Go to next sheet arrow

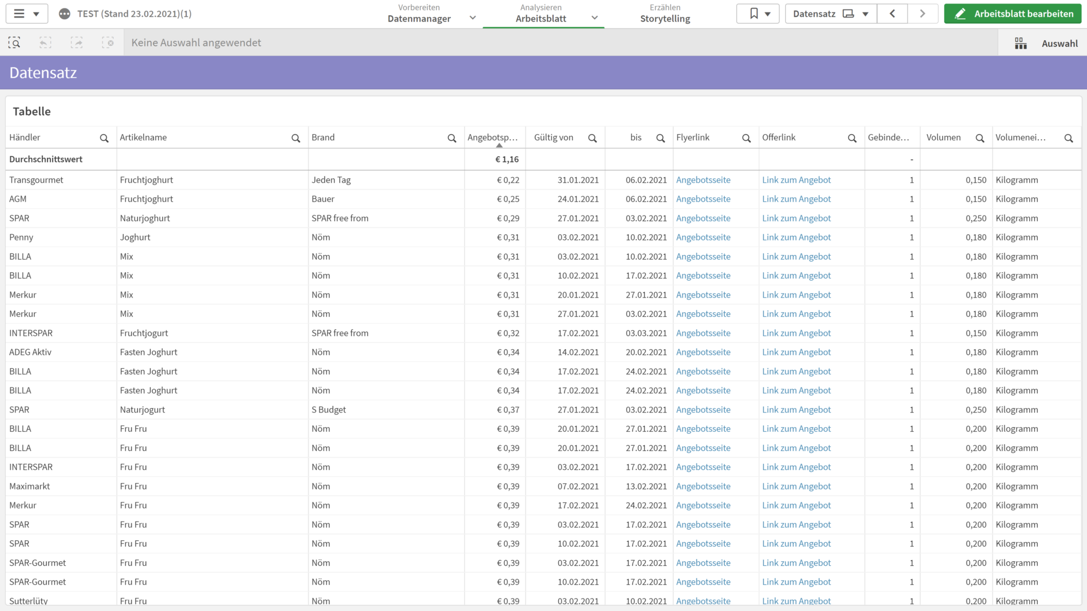point(923,14)
